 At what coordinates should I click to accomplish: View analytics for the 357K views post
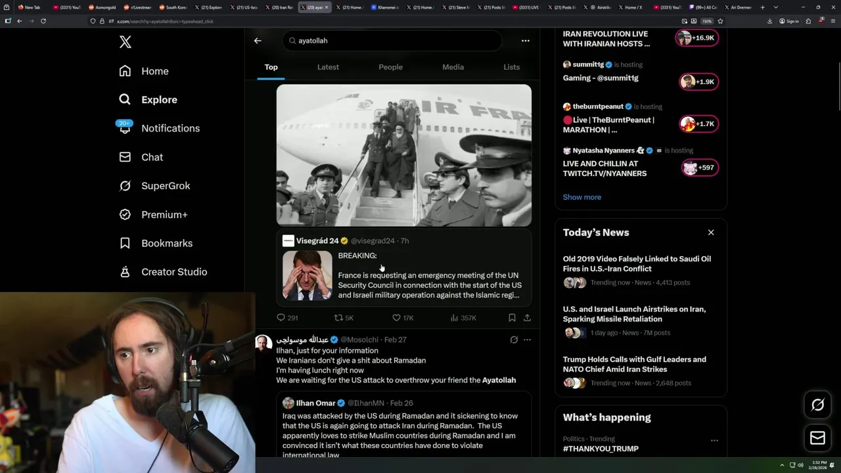[463, 318]
